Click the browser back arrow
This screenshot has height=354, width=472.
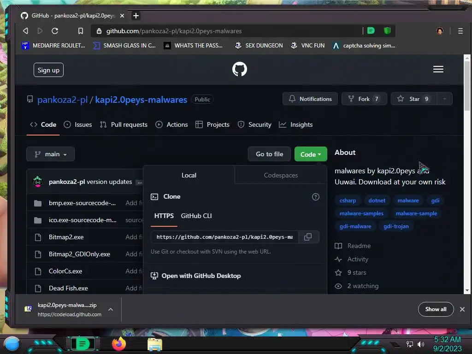26,31
